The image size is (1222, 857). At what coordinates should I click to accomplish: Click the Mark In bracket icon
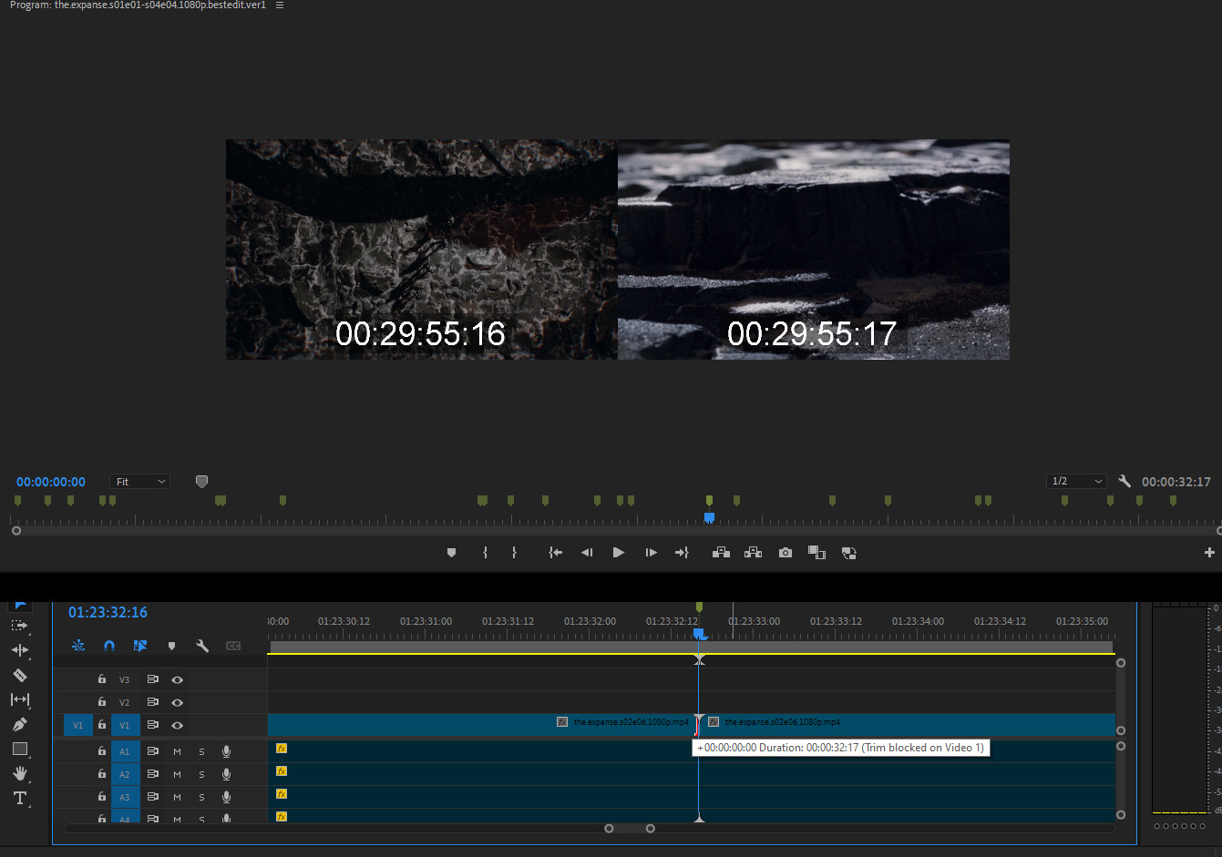coord(485,553)
